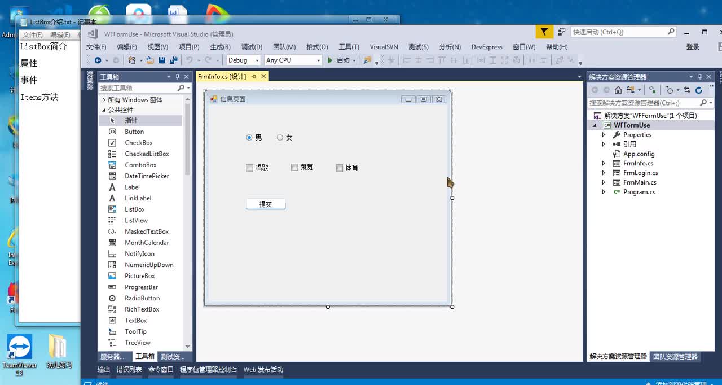Select the TreeView toolbox control
Viewport: 722px width, 385px height.
(138, 343)
